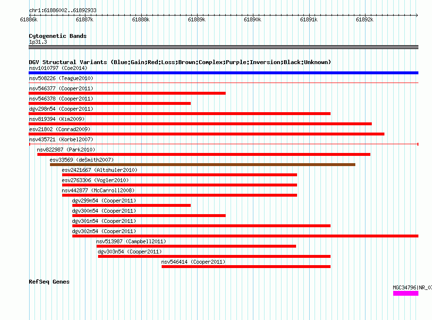The width and height of the screenshot is (432, 320).
Task: Click dgv302n54 (Cooper2011) label
Action: point(104,231)
